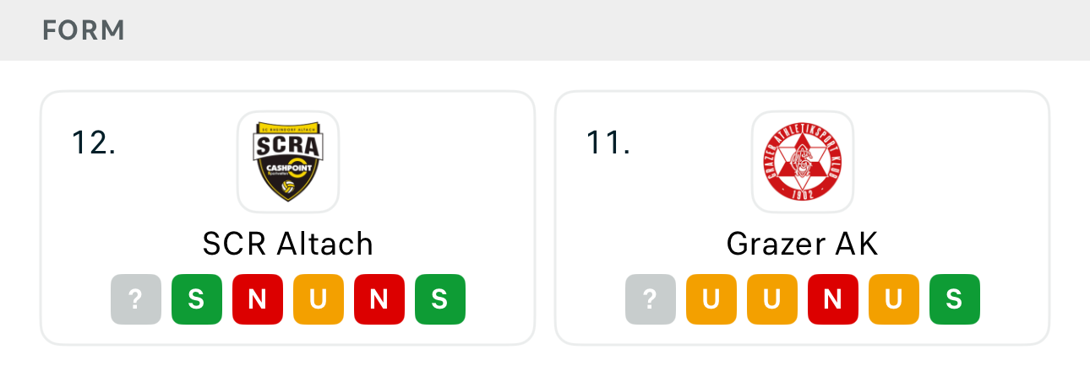The height and width of the screenshot is (371, 1090).
Task: Select SCR Altach's gray question mark badge
Action: [x=136, y=299]
